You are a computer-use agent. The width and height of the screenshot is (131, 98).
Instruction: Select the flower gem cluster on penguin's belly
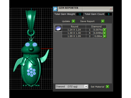click(x=31, y=72)
